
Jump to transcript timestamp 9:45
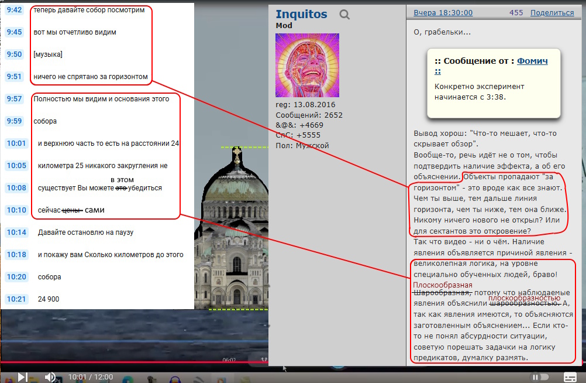[14, 32]
